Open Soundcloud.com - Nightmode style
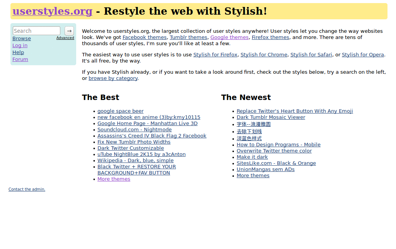This screenshot has width=396, height=249. click(x=135, y=130)
